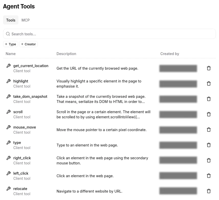Delete the scroll tool

(209, 114)
